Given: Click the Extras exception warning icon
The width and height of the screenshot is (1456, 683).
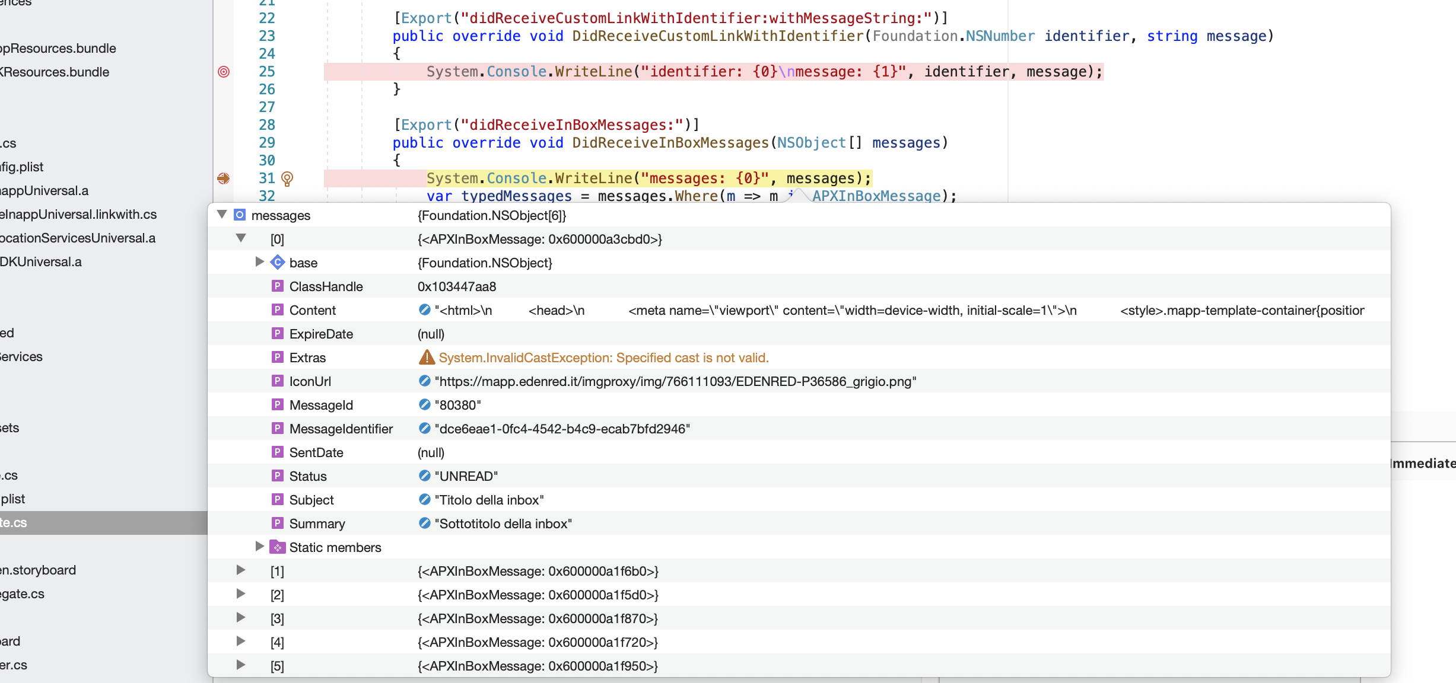Looking at the screenshot, I should click(x=427, y=357).
